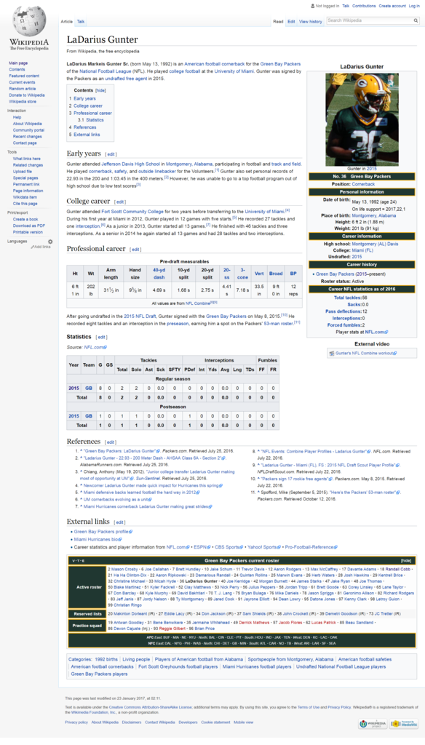
Task: Open the LaDarius Gunter infobox photo
Action: (x=362, y=119)
